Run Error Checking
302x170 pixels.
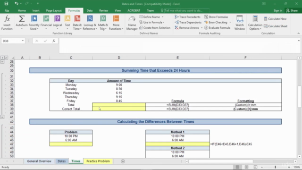(216, 22)
